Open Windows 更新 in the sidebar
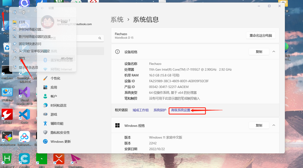This screenshot has width=303, height=168. [x=61, y=142]
